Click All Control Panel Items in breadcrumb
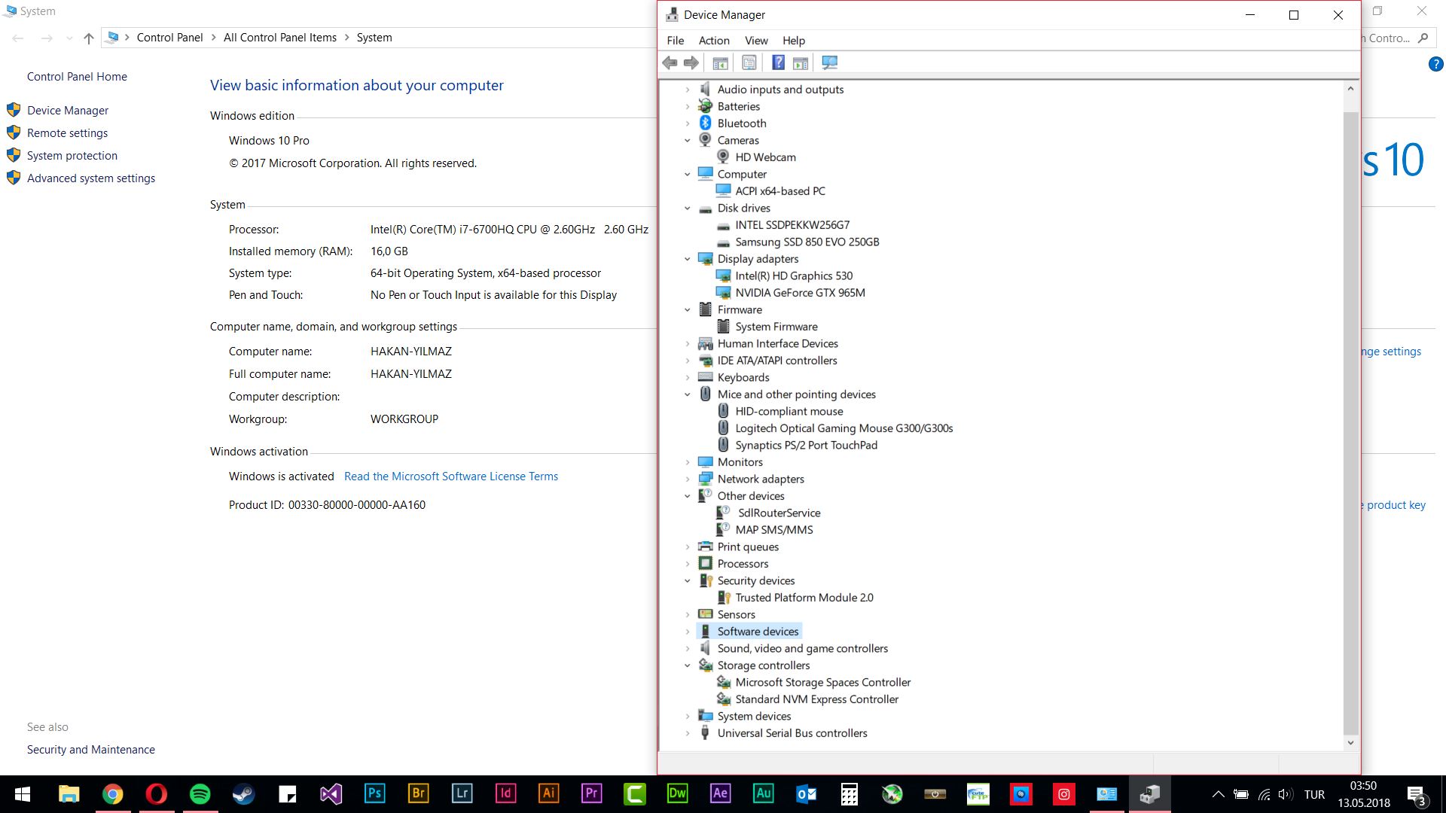1446x813 pixels. click(280, 38)
